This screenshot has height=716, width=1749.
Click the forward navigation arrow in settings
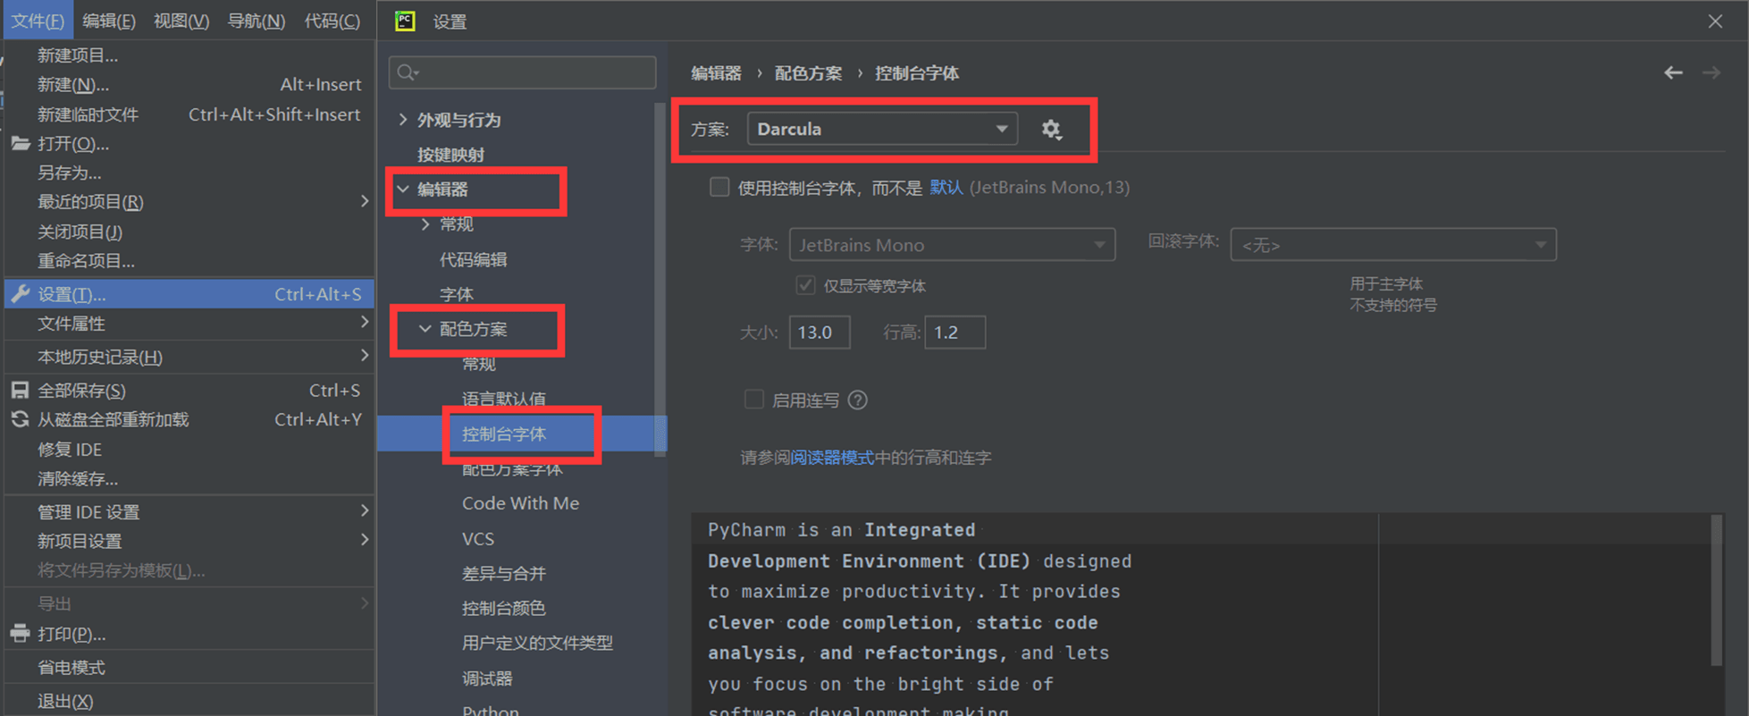tap(1711, 73)
